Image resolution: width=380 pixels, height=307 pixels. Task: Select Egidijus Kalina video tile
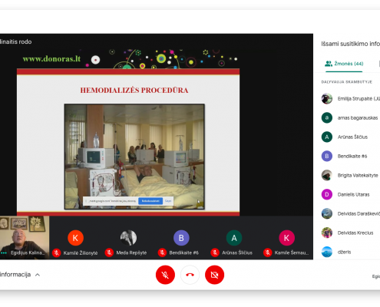[25, 238]
